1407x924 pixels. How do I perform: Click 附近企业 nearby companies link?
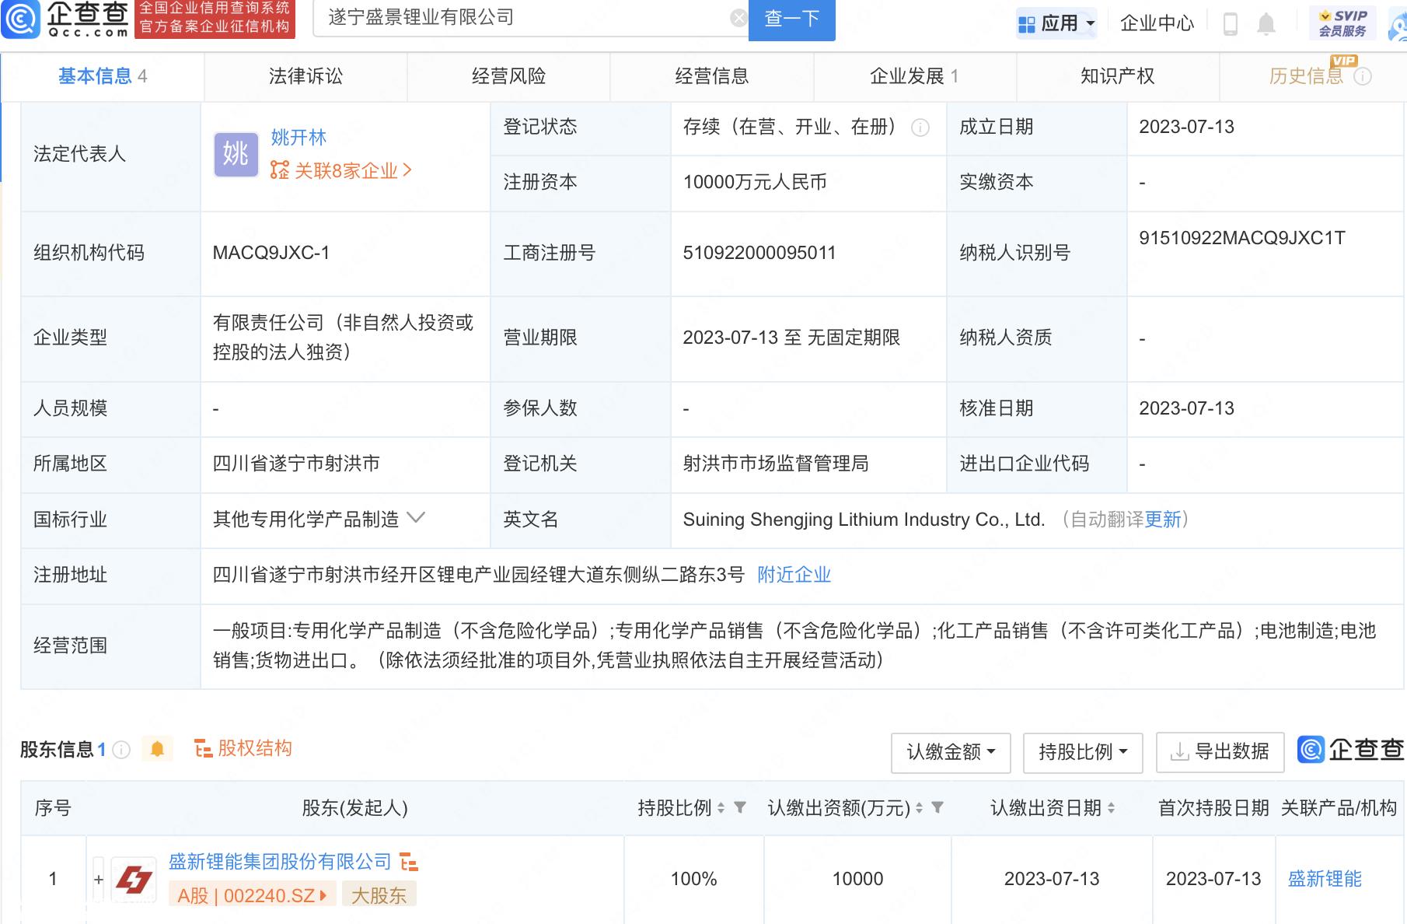click(794, 575)
